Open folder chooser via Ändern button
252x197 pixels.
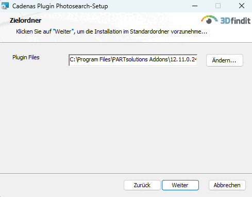tap(225, 60)
